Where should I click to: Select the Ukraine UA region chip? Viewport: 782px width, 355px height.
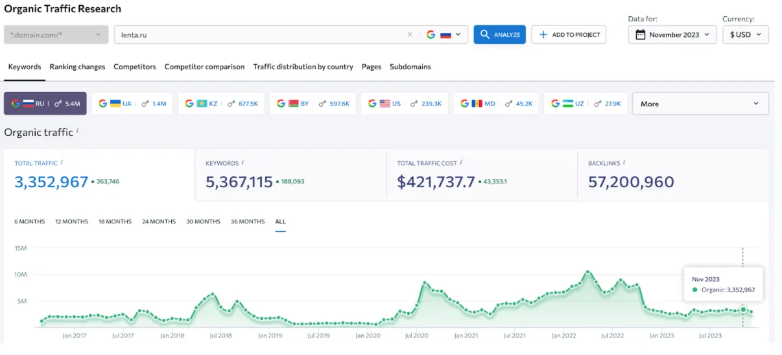pyautogui.click(x=132, y=104)
